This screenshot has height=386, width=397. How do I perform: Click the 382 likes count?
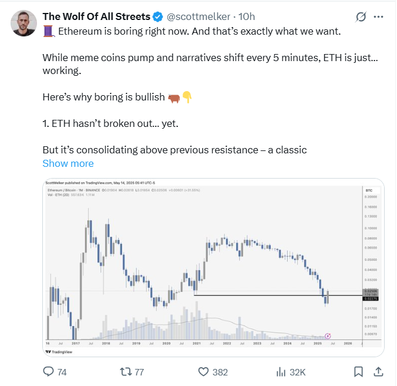click(x=221, y=371)
